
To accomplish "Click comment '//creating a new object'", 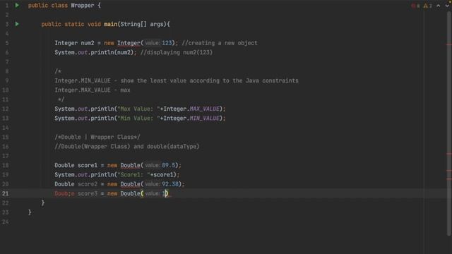I will pyautogui.click(x=220, y=43).
